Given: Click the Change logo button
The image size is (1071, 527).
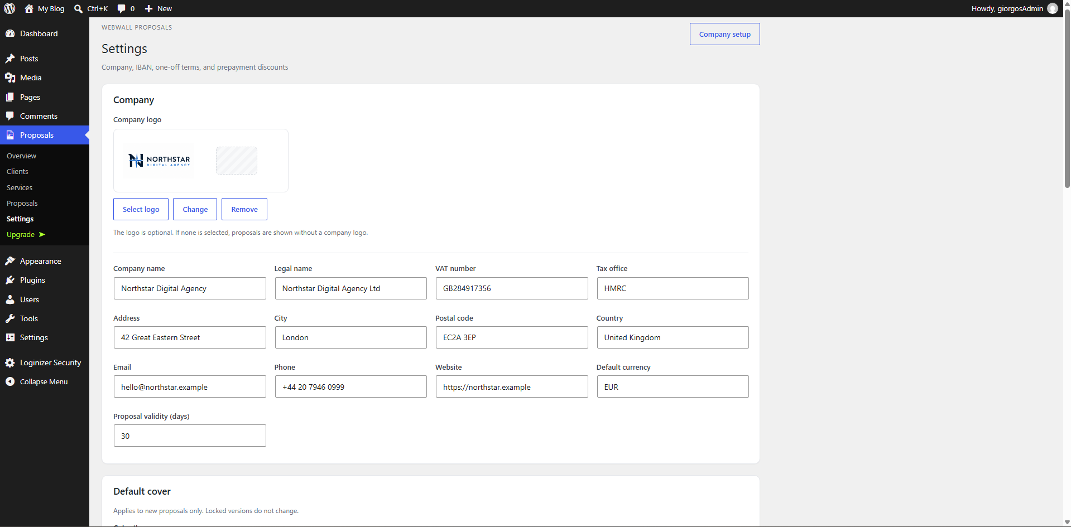Looking at the screenshot, I should pos(195,209).
